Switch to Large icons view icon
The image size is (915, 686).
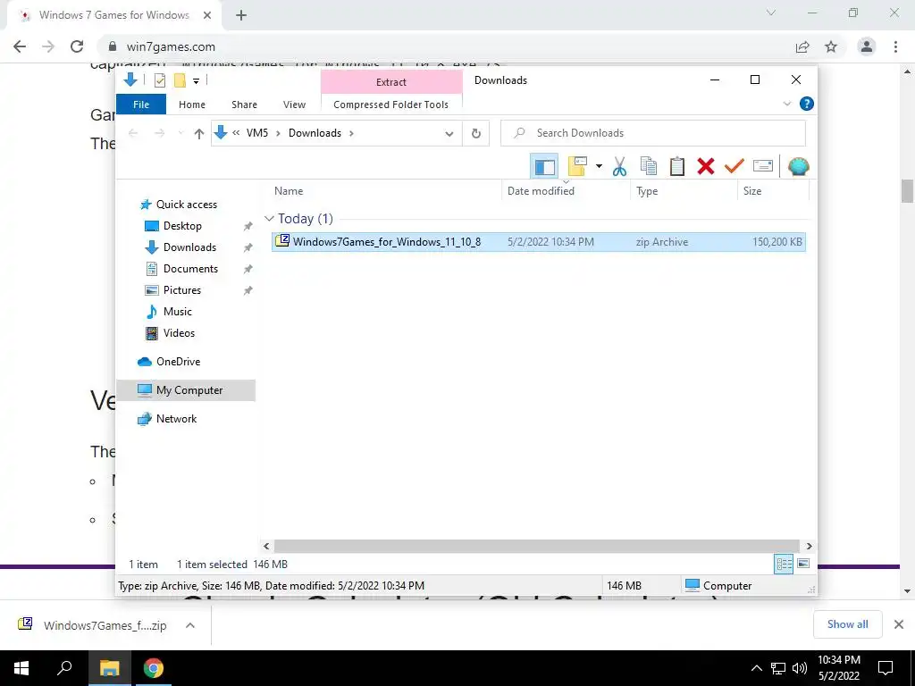coord(803,564)
